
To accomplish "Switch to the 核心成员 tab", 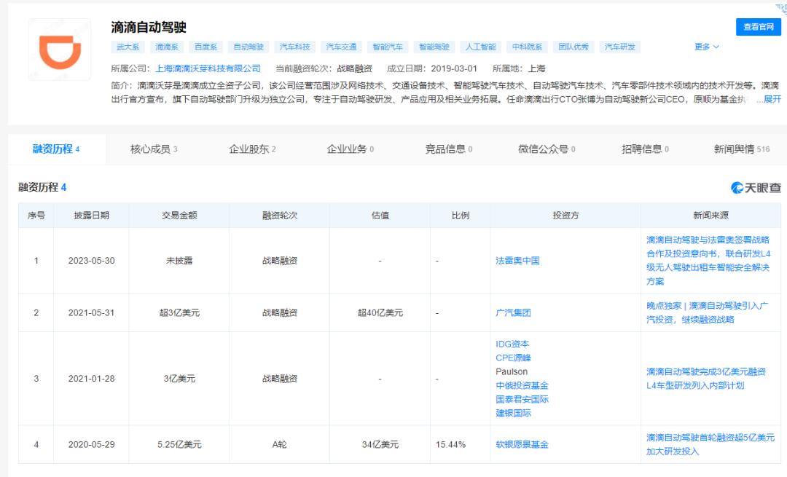I will point(154,149).
